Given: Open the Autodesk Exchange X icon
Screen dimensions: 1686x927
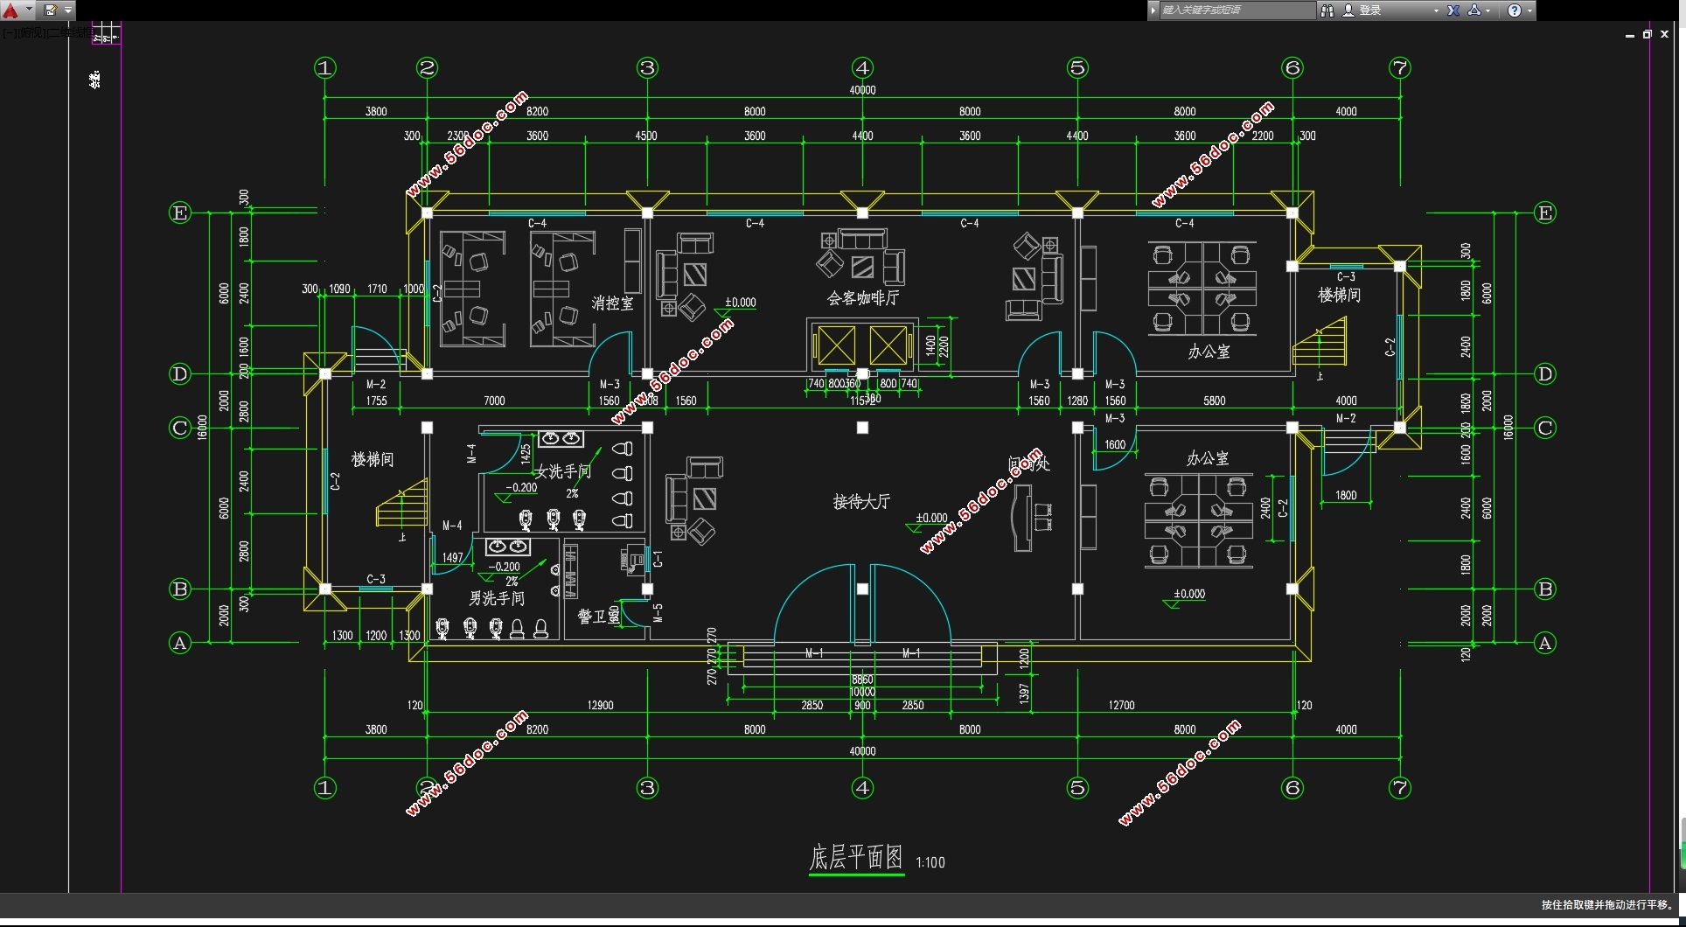Looking at the screenshot, I should coord(1453,10).
